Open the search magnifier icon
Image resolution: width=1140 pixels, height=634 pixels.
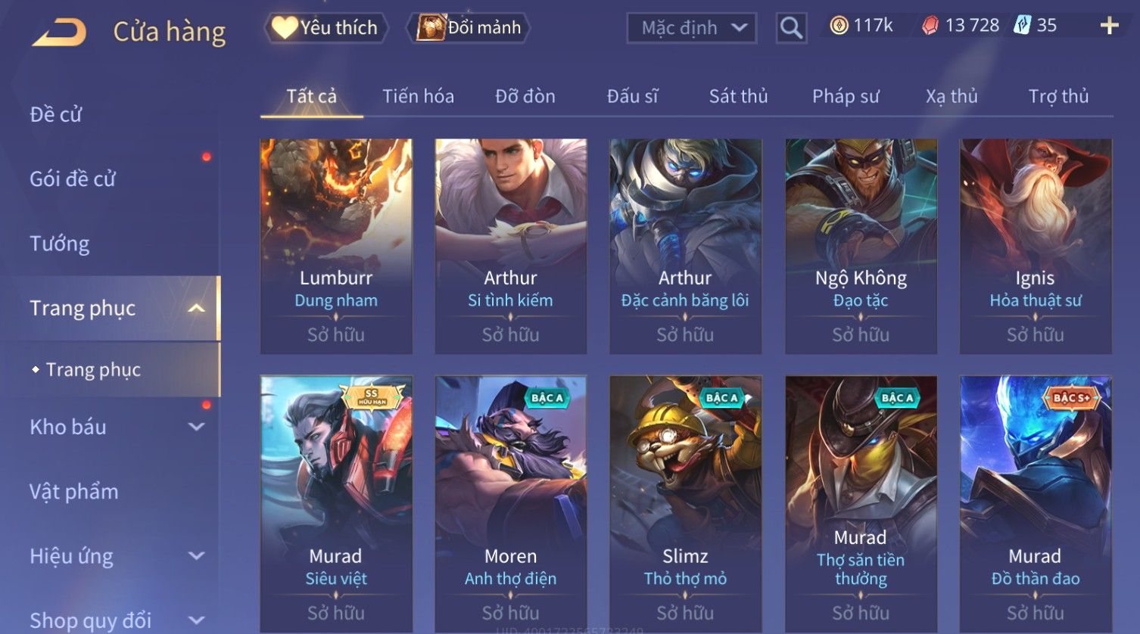(791, 28)
